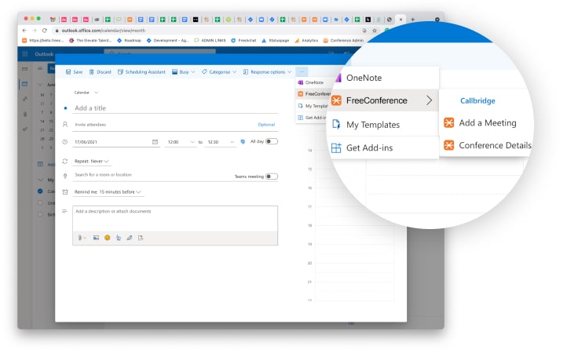The width and height of the screenshot is (578, 353).
Task: Click the insert picture icon
Action: click(x=96, y=238)
